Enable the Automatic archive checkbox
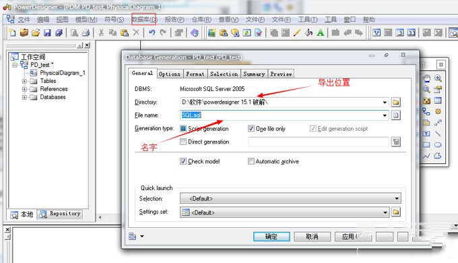Viewport: 458px width, 263px height. [x=251, y=161]
